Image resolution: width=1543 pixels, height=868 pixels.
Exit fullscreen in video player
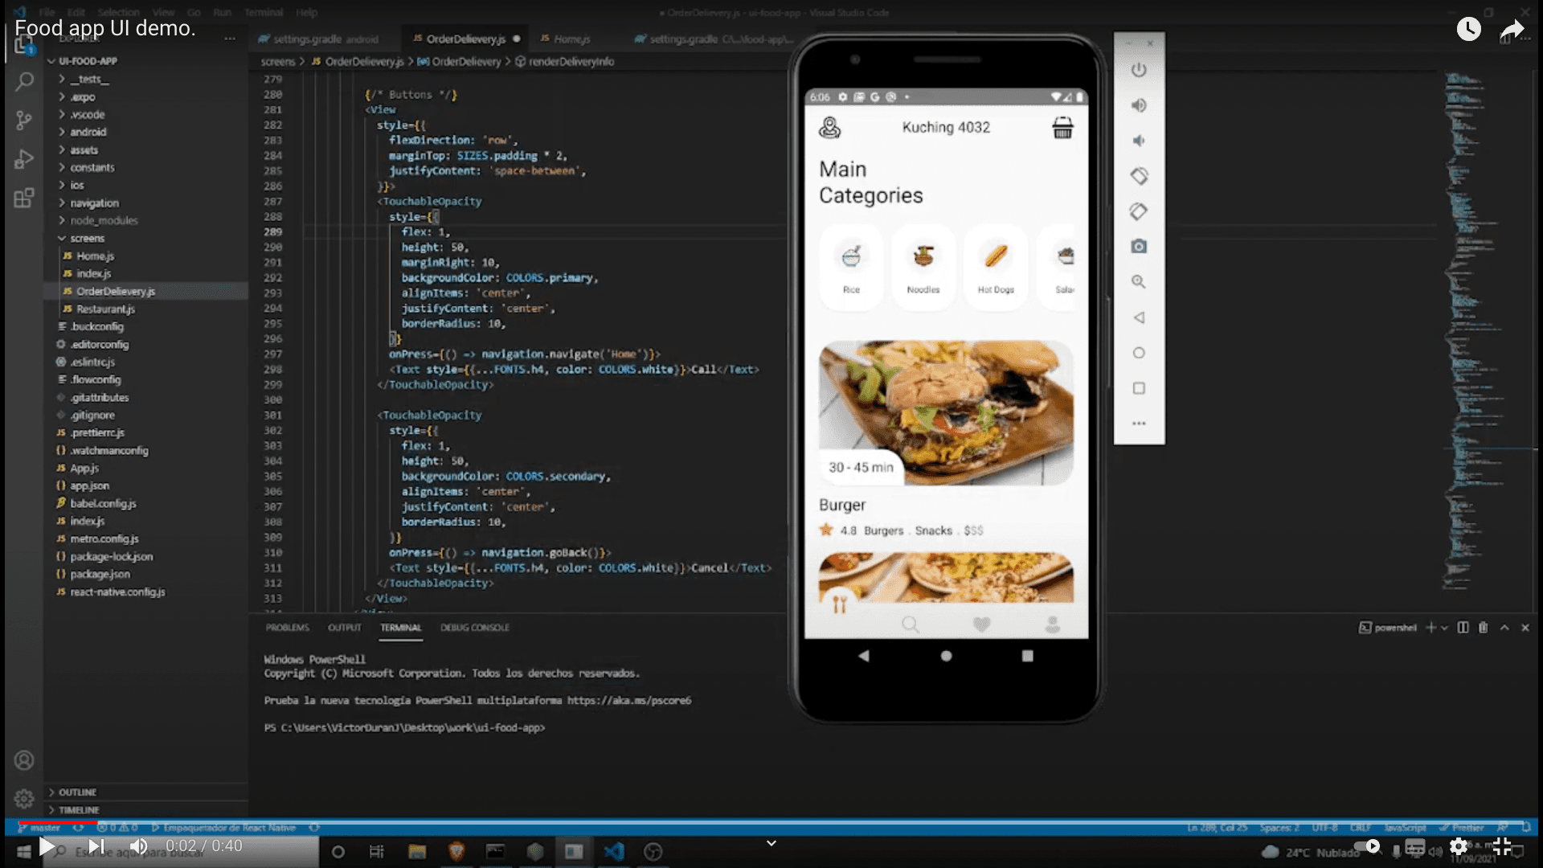coord(1501,846)
